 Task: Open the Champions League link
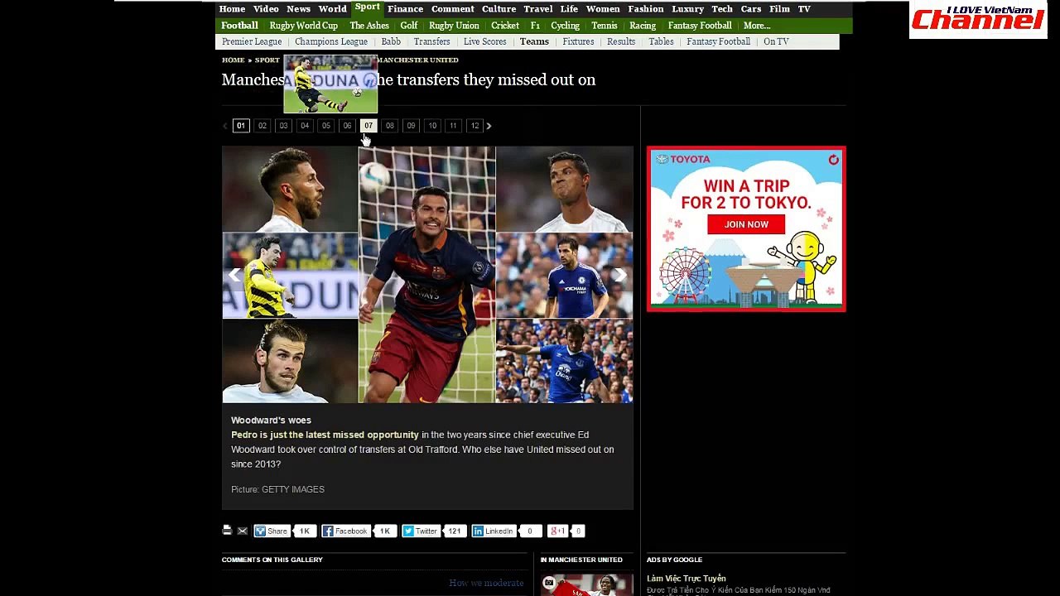click(331, 41)
